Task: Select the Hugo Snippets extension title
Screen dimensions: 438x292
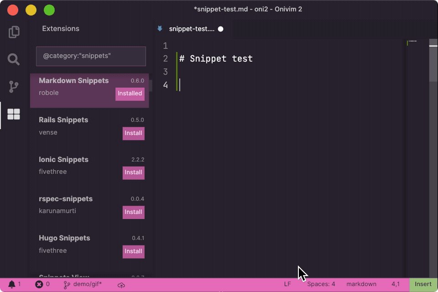Action: click(64, 238)
